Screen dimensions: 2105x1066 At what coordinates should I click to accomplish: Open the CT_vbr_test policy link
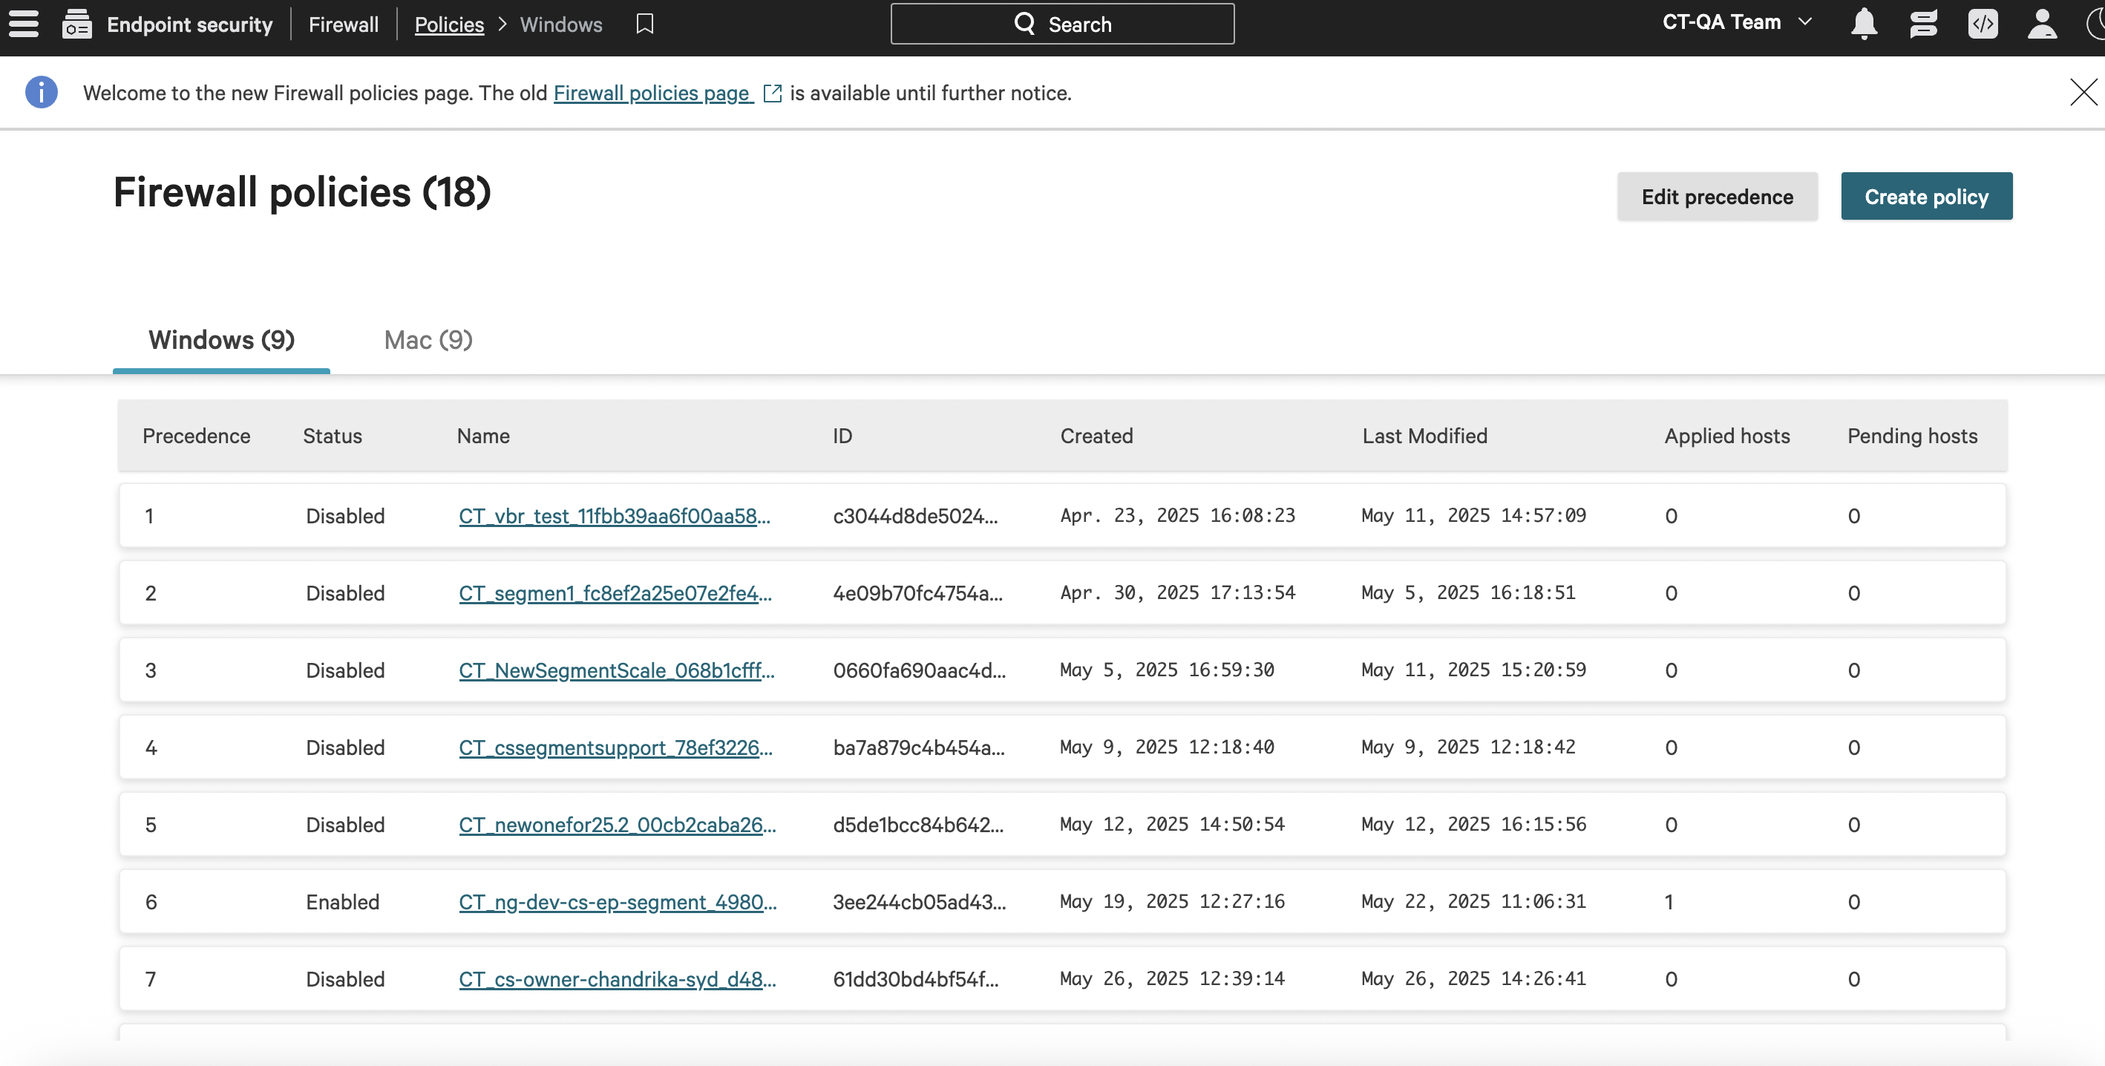pyautogui.click(x=614, y=516)
